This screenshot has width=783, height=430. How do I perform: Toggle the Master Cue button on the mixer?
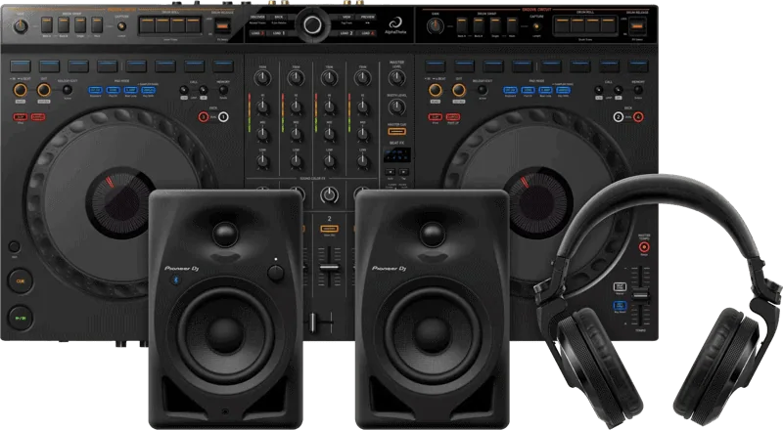tap(397, 132)
